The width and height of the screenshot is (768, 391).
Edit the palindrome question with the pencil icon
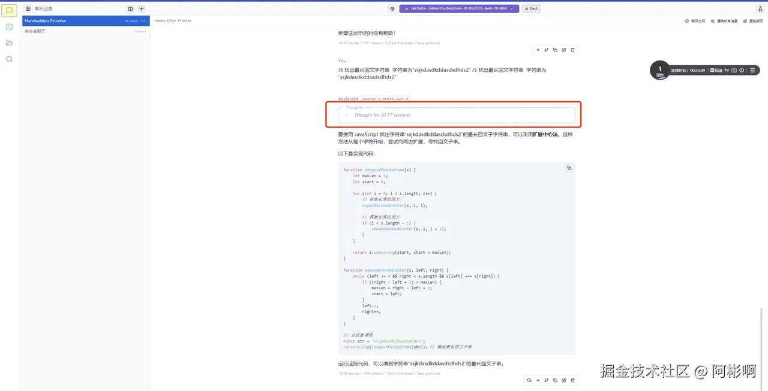click(564, 50)
